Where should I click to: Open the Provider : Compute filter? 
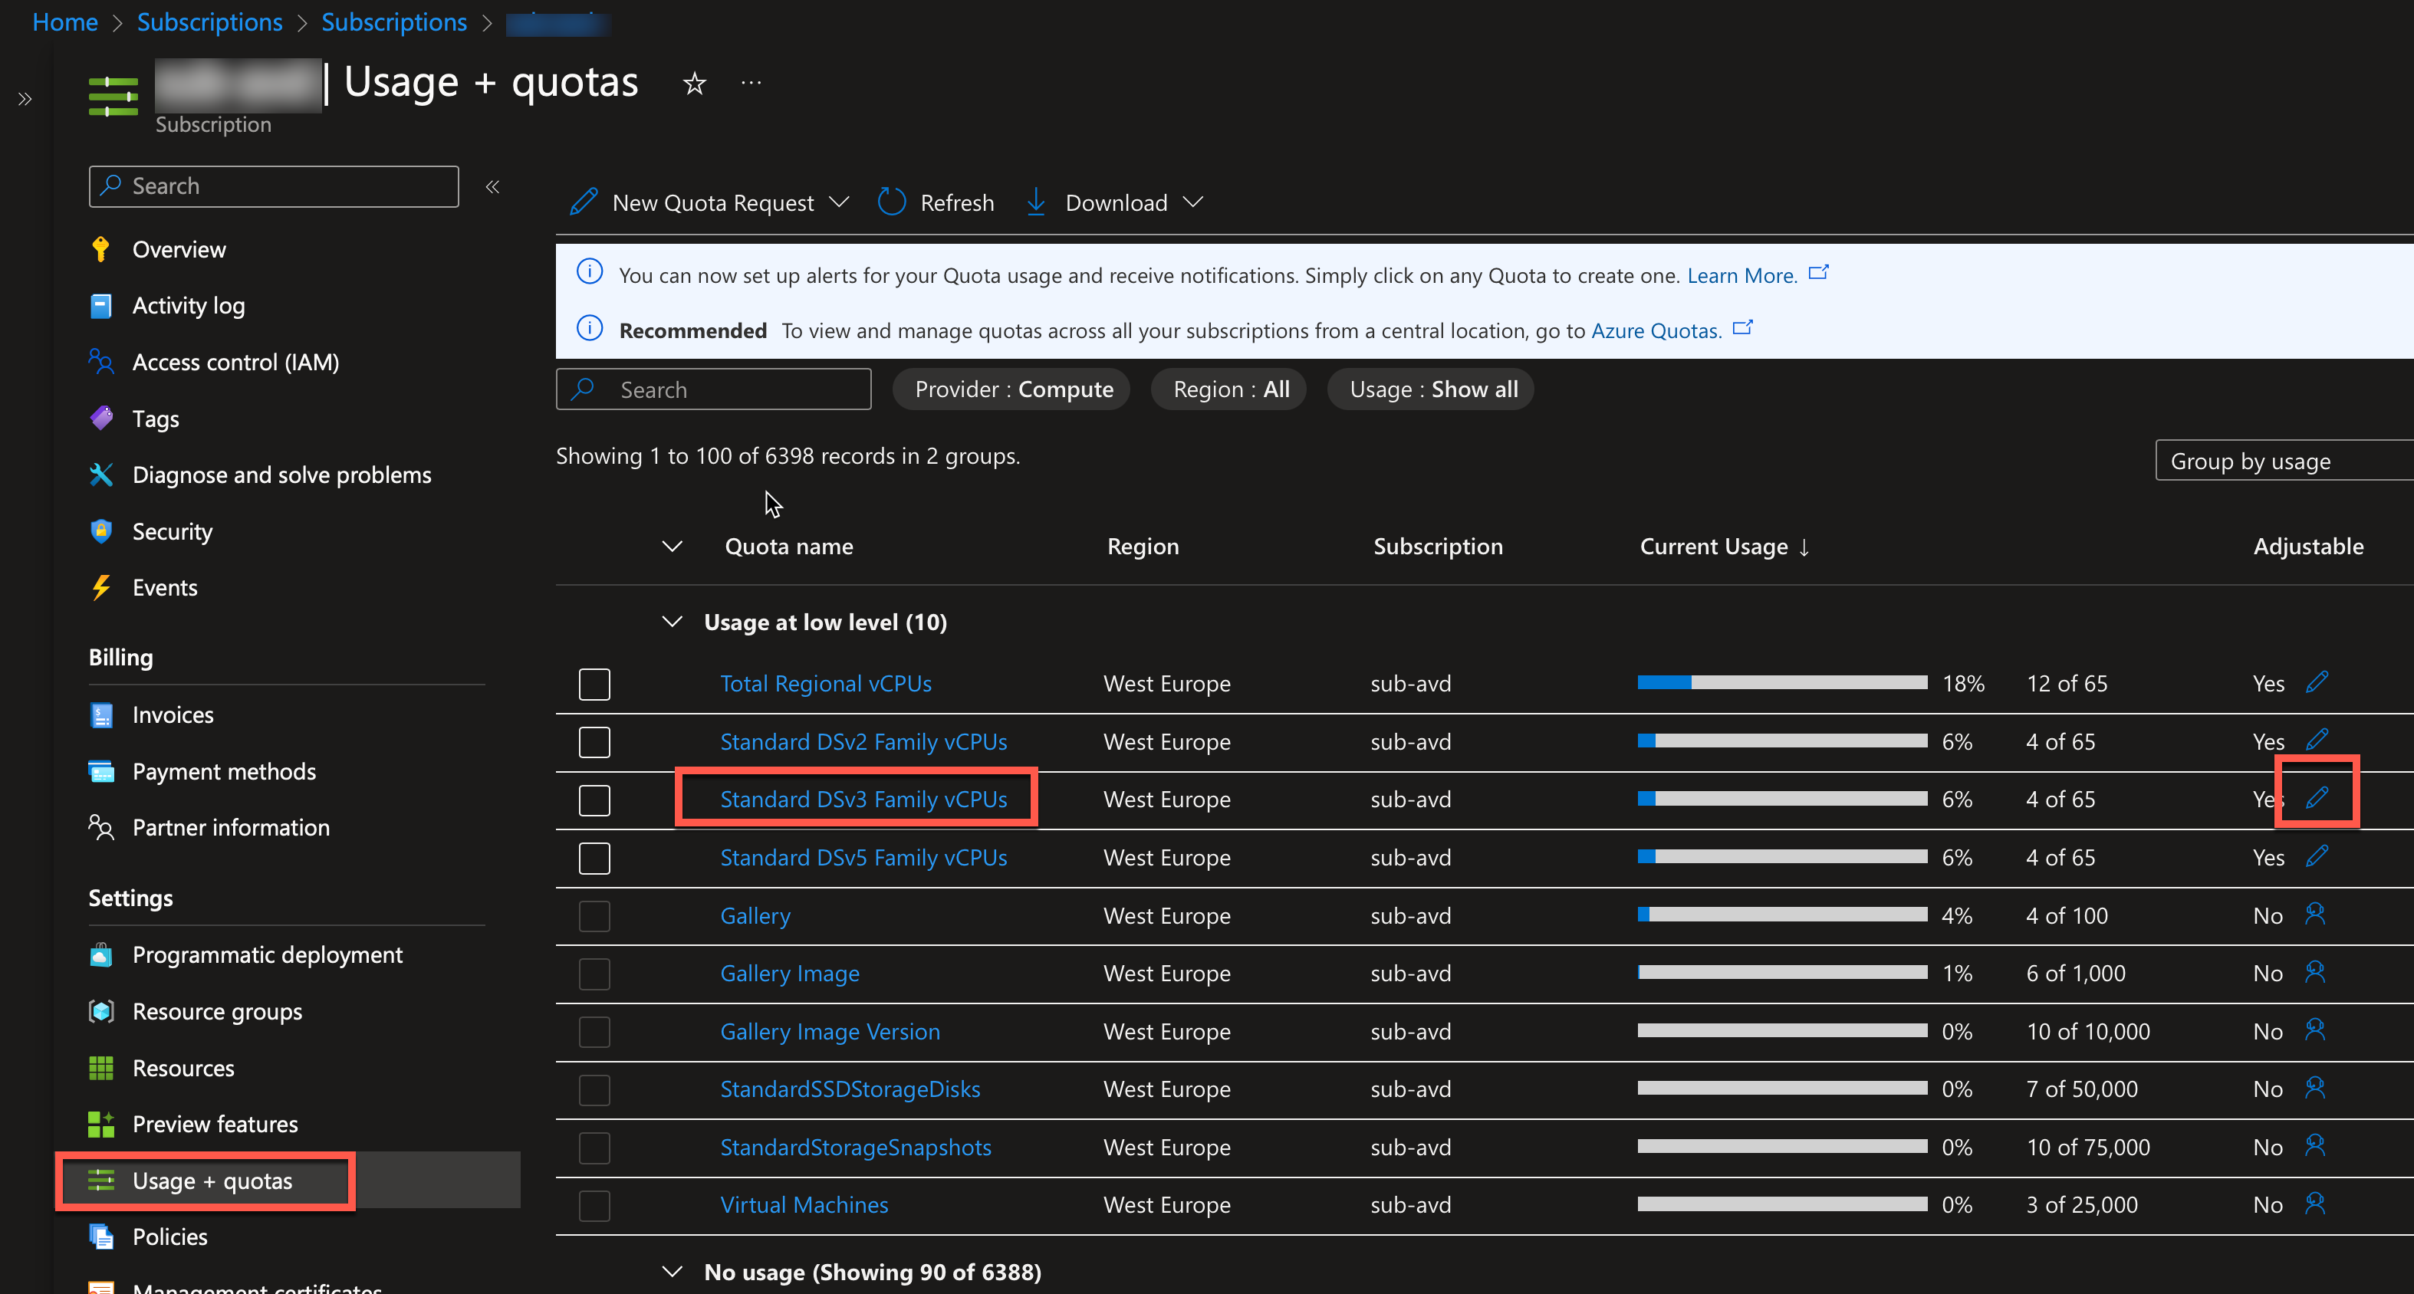(x=1011, y=389)
